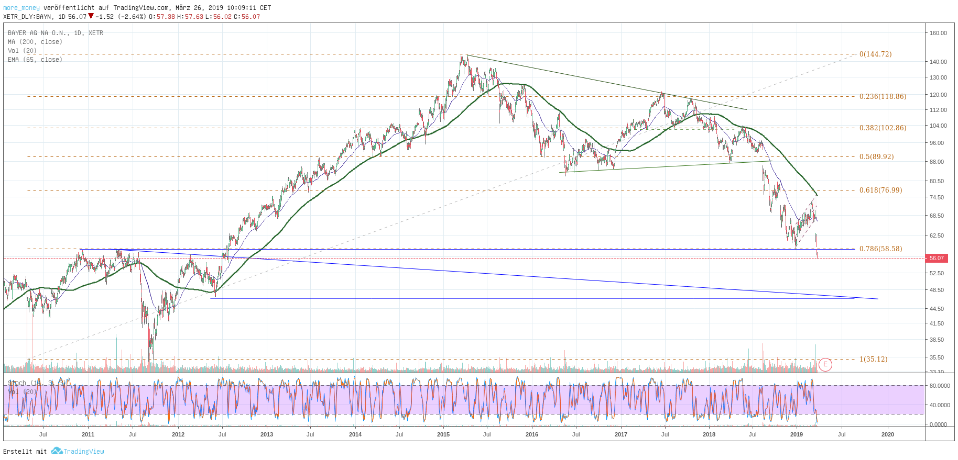The image size is (958, 460).
Task: Click the 140.00 price axis label
Action: point(938,62)
